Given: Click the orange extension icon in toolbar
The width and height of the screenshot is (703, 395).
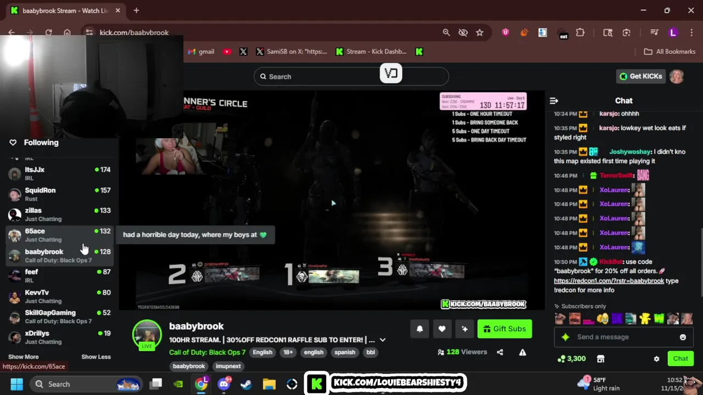Looking at the screenshot, I should pos(524,32).
